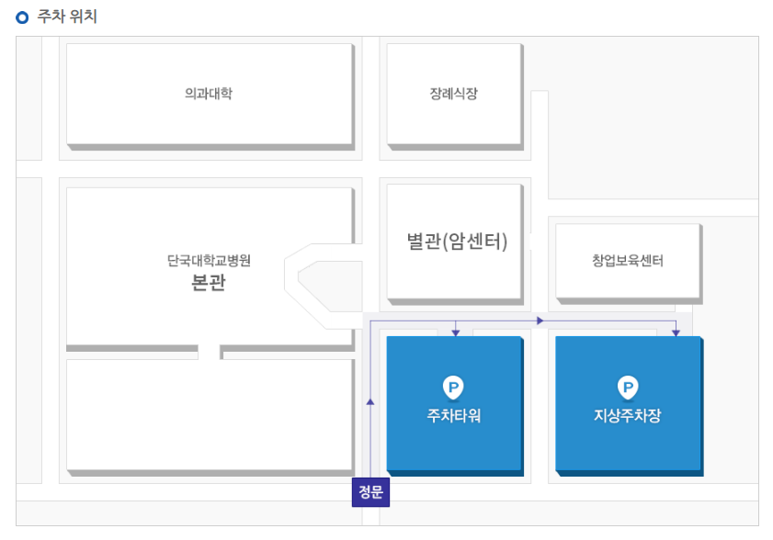Image resolution: width=773 pixels, height=540 pixels.
Task: Click the 별관(암센터) building label
Action: [457, 242]
